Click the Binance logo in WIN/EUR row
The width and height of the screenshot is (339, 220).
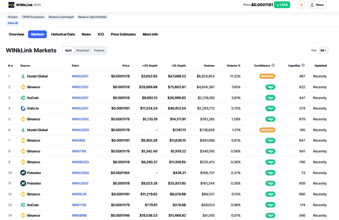(x=23, y=194)
